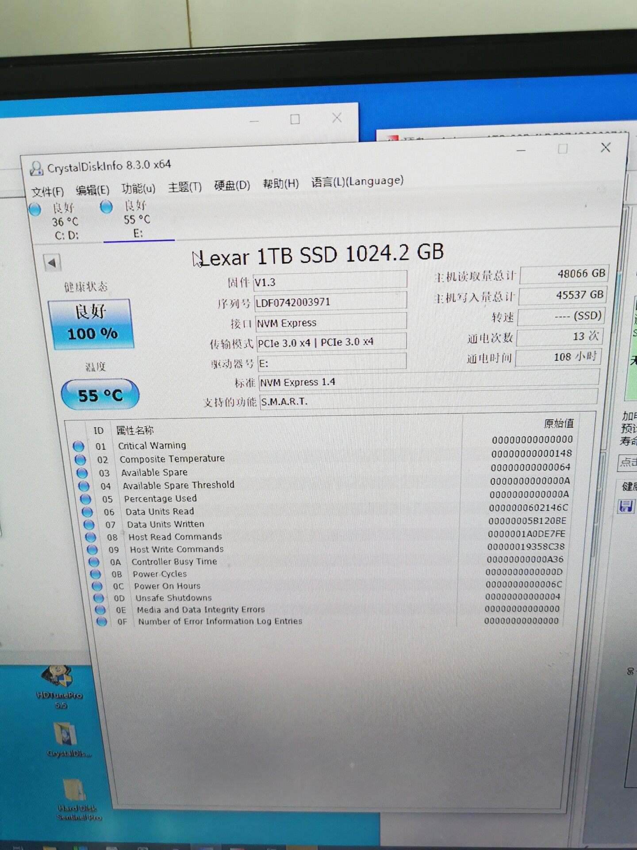Click the previous disk arrow button
Screen dimensions: 637x850
[x=52, y=263]
